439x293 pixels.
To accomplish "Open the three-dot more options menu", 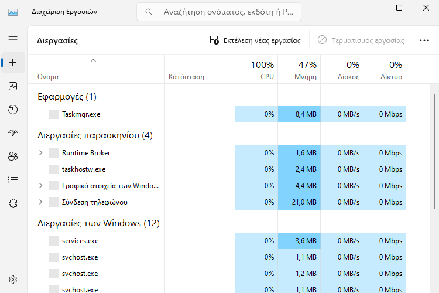I will pyautogui.click(x=424, y=40).
